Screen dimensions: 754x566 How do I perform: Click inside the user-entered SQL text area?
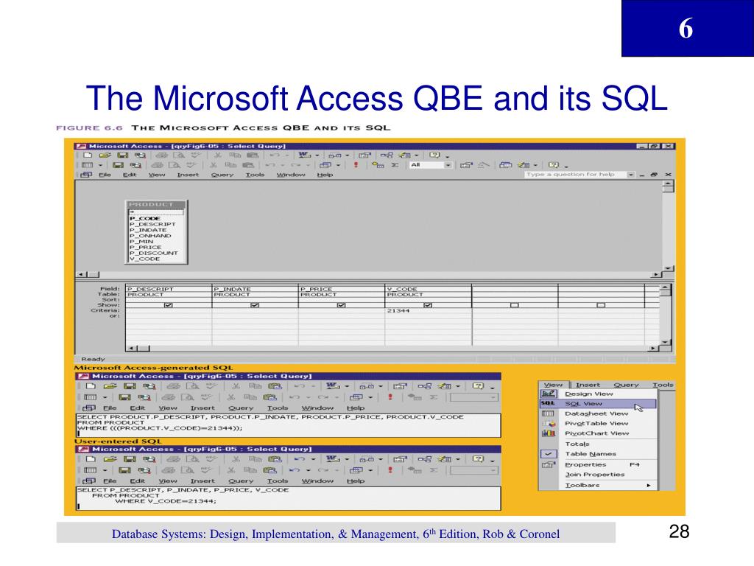point(289,498)
